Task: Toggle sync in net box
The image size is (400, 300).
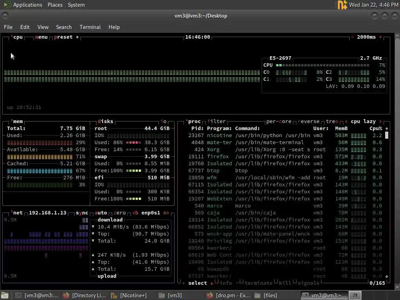Action: (82, 213)
